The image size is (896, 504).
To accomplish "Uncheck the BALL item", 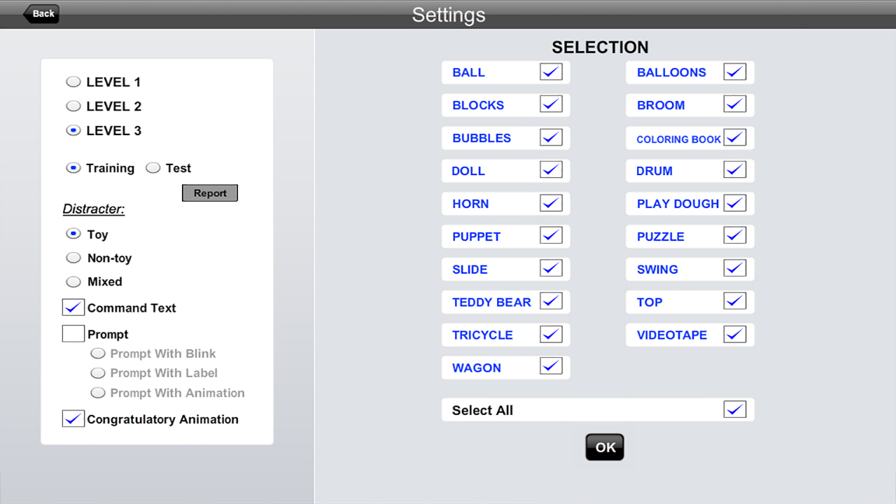I will (551, 71).
